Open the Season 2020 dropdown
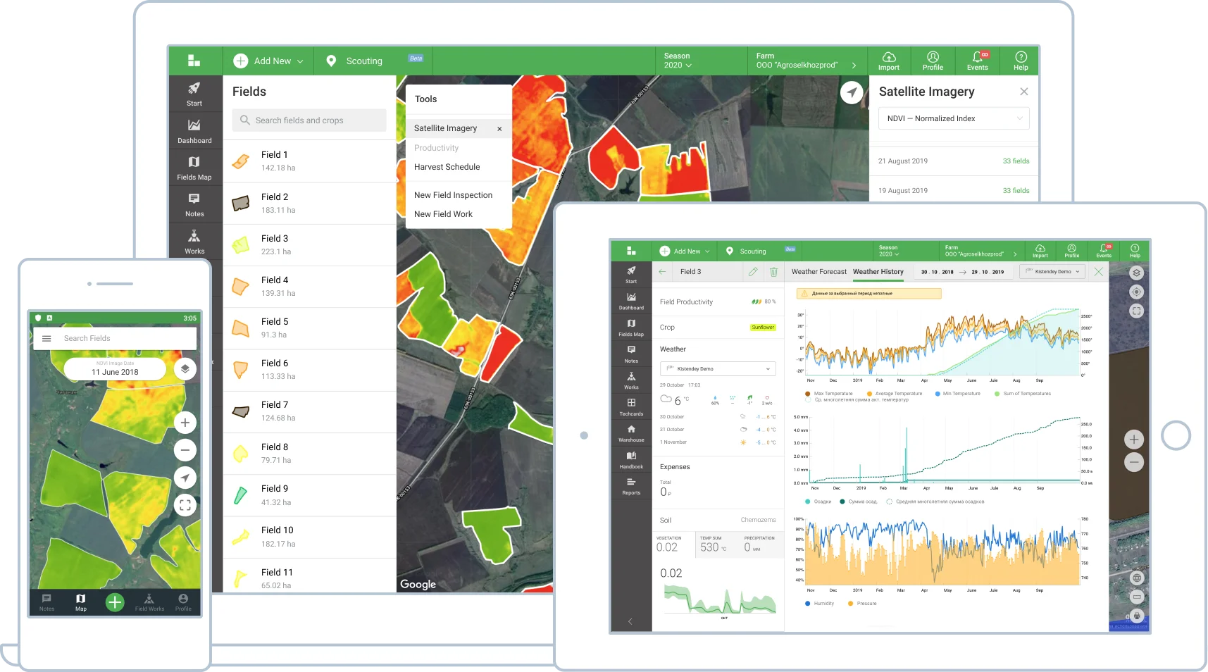1208x672 pixels. [x=678, y=61]
